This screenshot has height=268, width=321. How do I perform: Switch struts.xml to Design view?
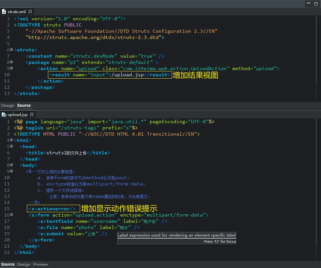point(8,105)
